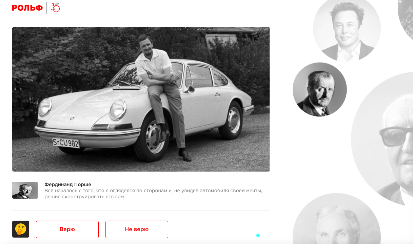413x244 pixels.
Task: Select the Фердинанд Порше name heading
Action: 68,184
